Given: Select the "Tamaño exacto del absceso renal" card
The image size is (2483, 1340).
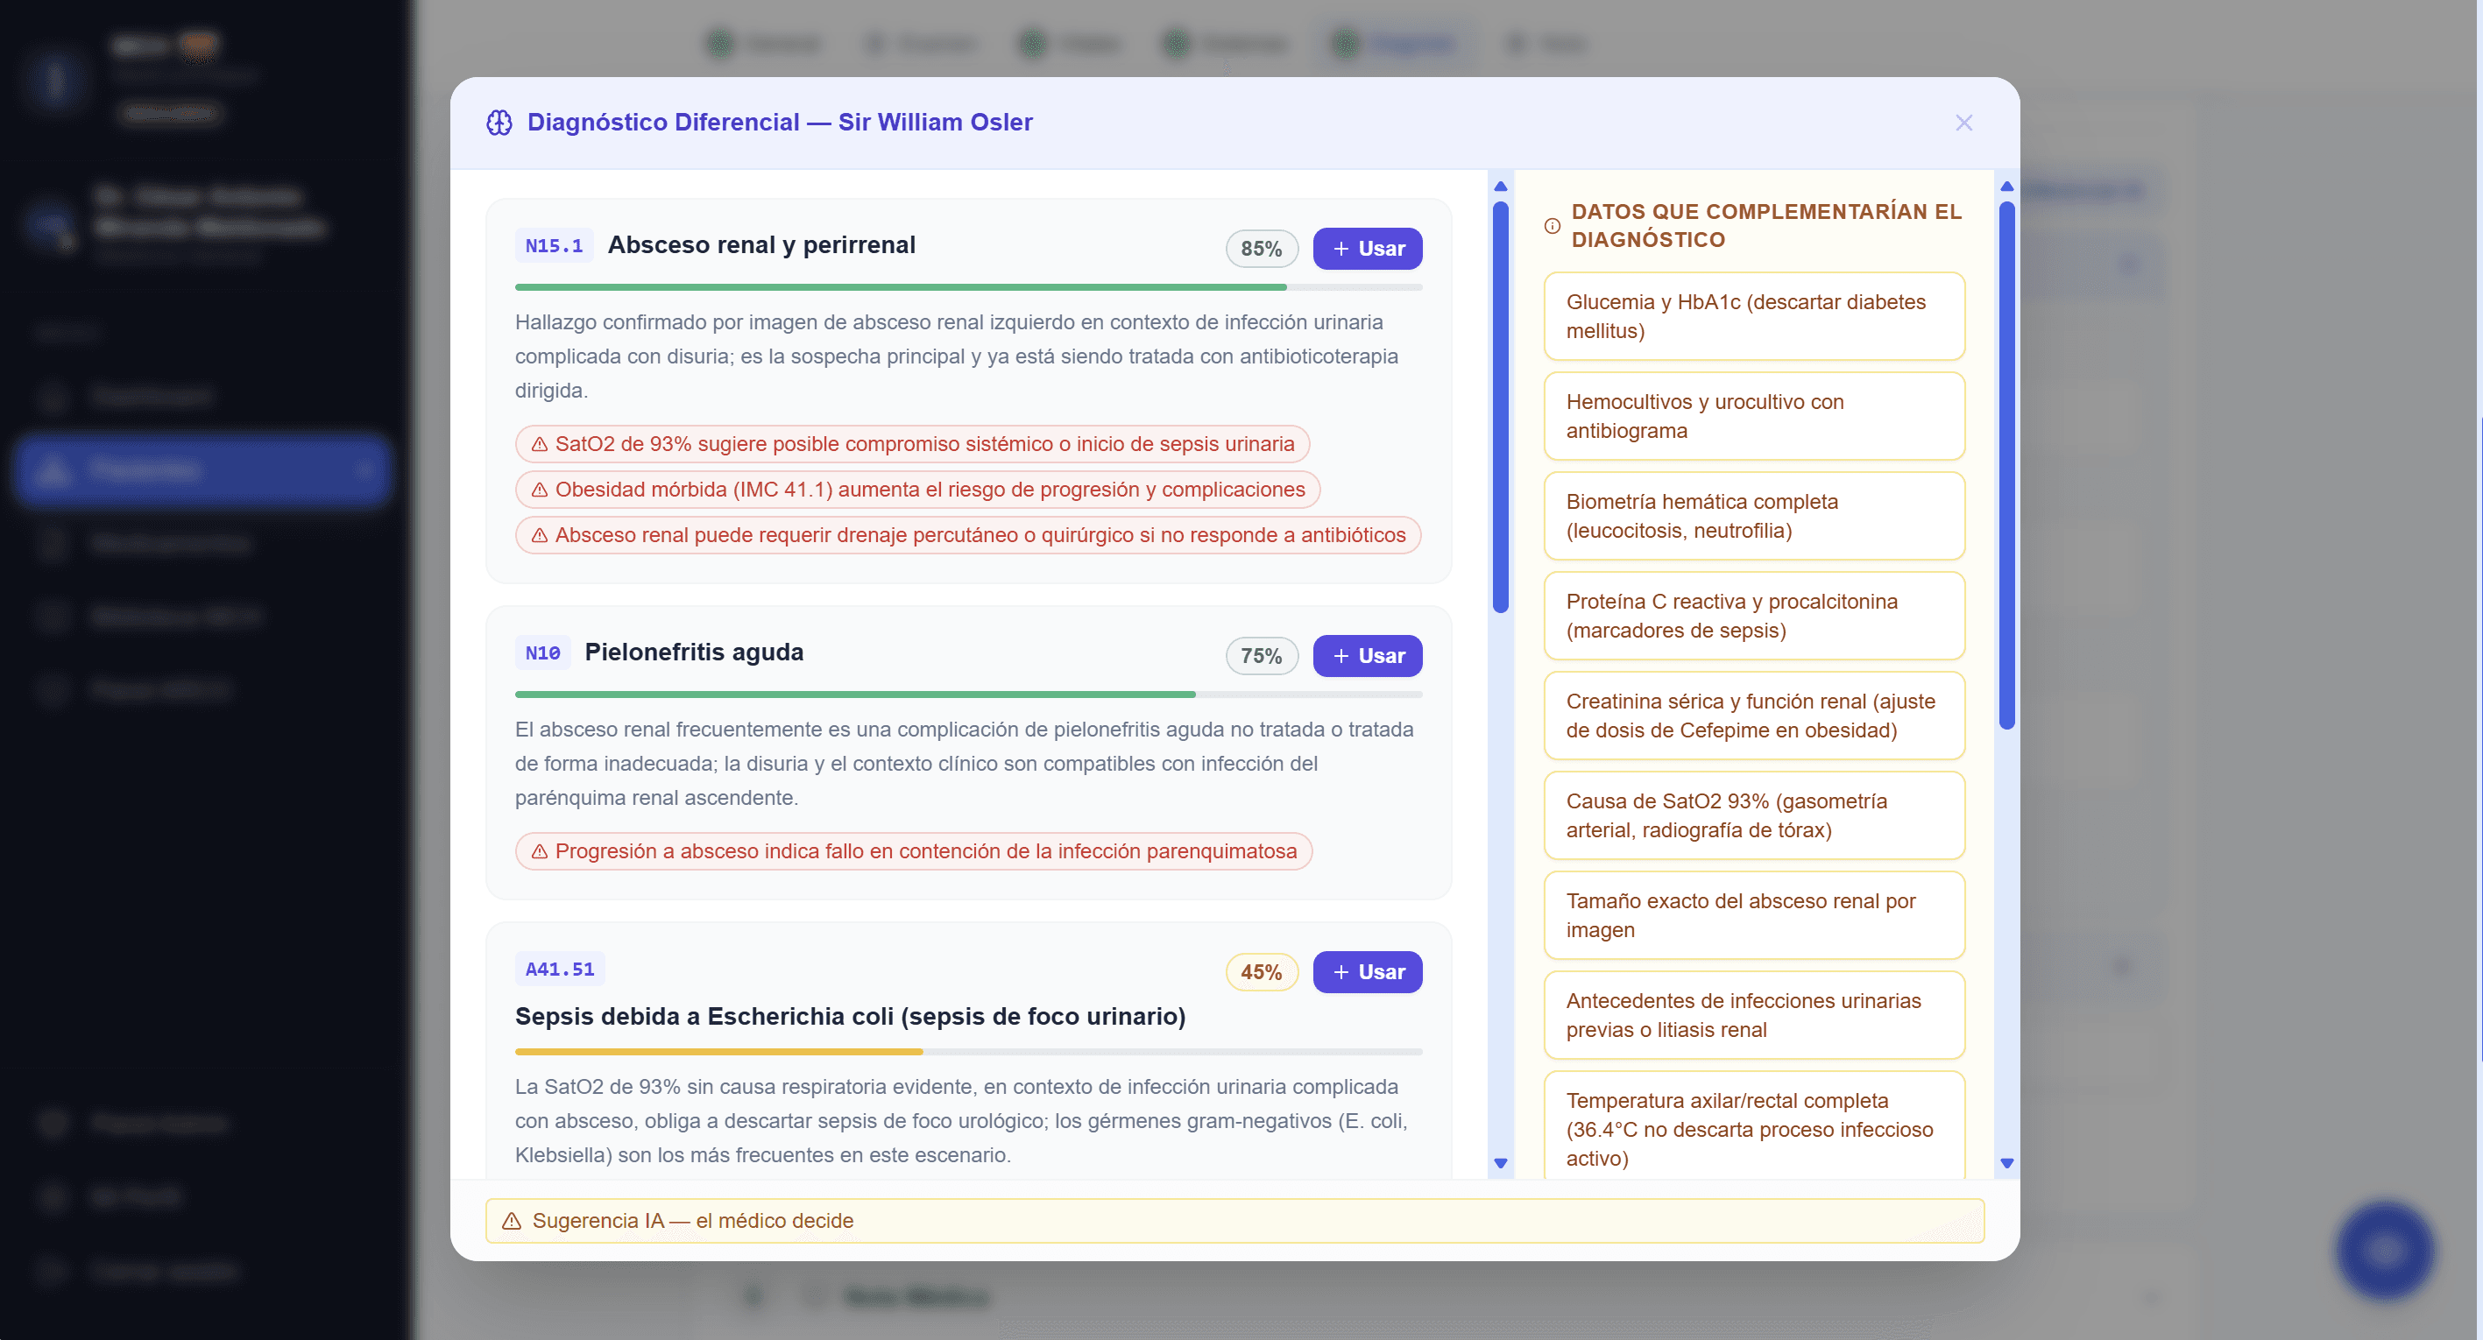Looking at the screenshot, I should [x=1753, y=915].
